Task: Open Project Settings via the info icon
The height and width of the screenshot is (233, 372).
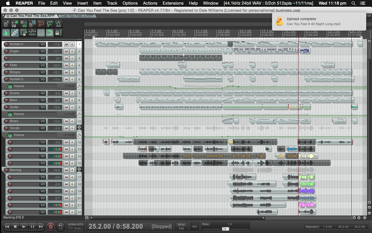Action: tap(32, 24)
